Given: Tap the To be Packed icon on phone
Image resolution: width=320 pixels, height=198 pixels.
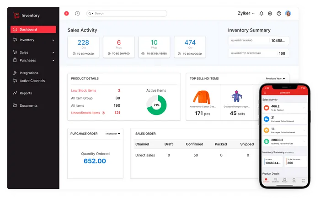Looking at the screenshot, I should point(266,108).
